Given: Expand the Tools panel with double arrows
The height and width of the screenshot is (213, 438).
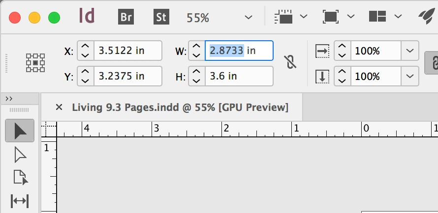Looking at the screenshot, I should point(9,99).
